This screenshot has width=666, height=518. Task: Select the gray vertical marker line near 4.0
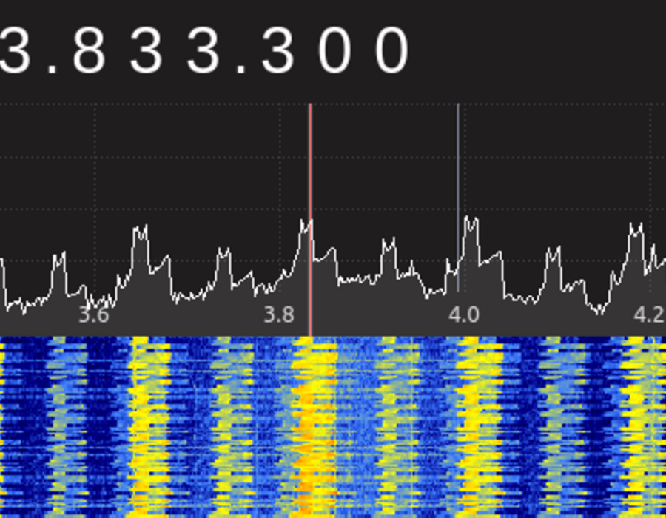coord(458,198)
